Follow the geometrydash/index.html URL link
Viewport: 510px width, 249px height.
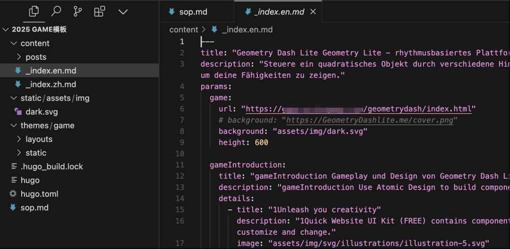pos(359,109)
